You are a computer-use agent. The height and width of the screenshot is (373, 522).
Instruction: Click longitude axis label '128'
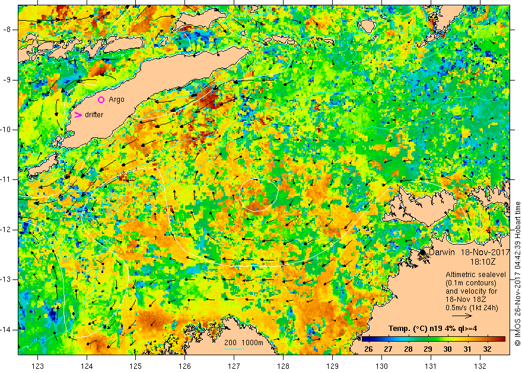pyautogui.click(x=284, y=366)
